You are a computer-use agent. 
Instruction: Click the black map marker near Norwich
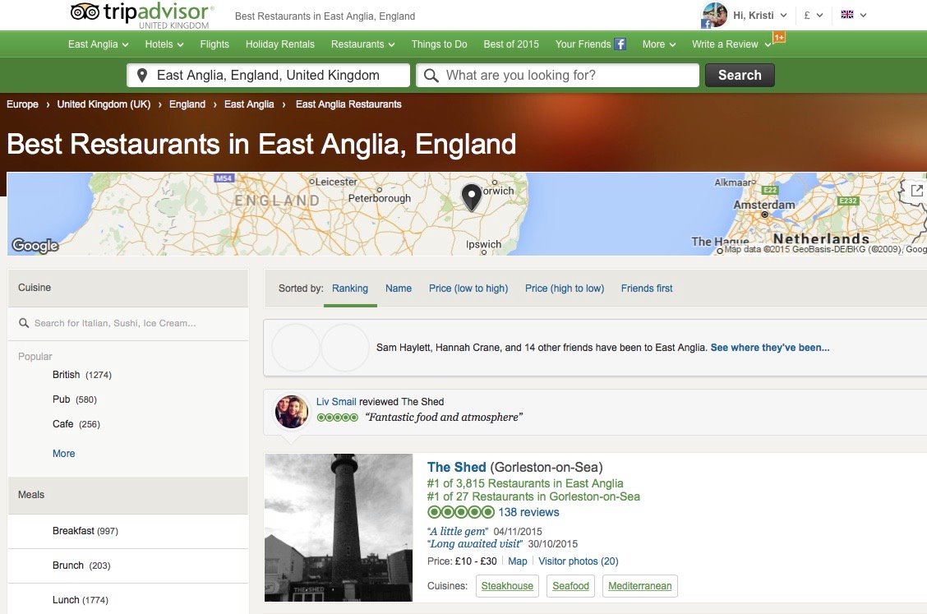click(471, 197)
